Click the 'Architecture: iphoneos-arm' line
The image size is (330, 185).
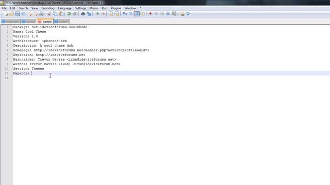pyautogui.click(x=40, y=41)
